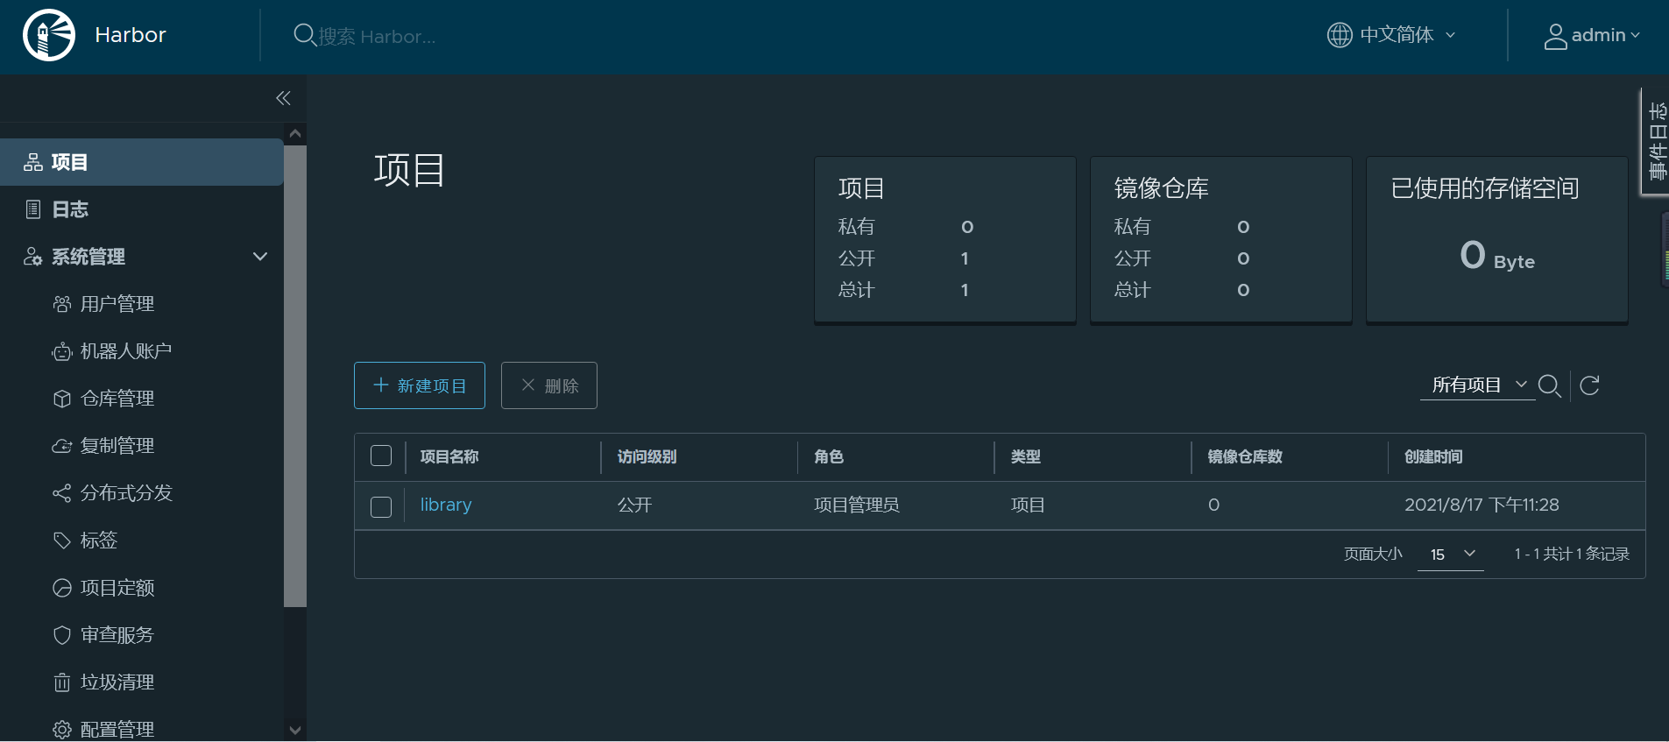Click the 配置管理 gear icon

pos(62,730)
